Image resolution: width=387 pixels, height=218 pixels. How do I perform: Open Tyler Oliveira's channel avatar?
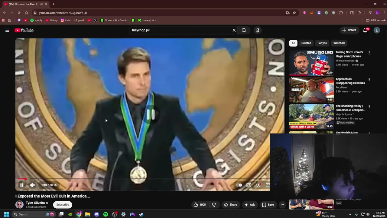coord(19,205)
